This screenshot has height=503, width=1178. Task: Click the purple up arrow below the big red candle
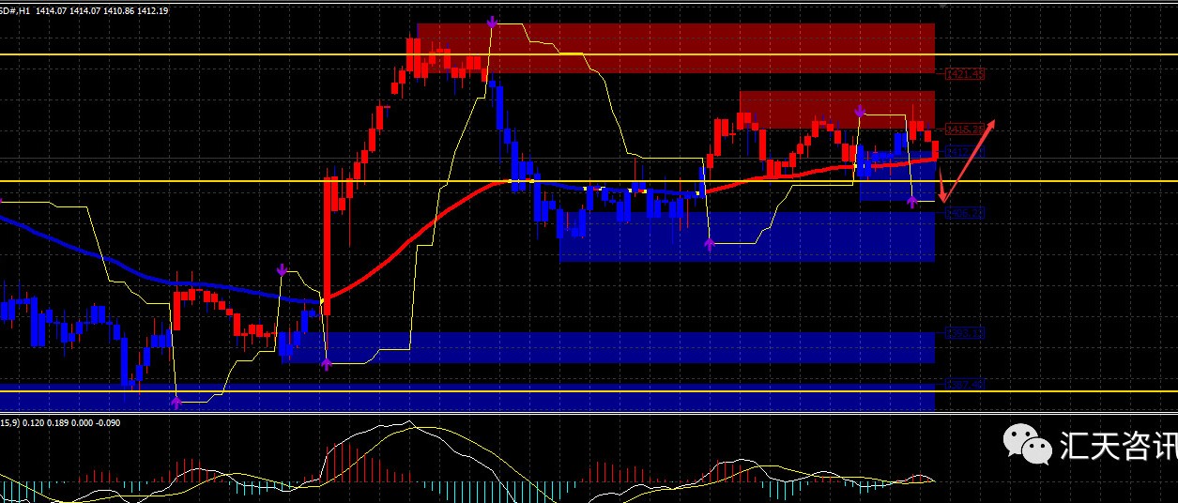pos(326,364)
